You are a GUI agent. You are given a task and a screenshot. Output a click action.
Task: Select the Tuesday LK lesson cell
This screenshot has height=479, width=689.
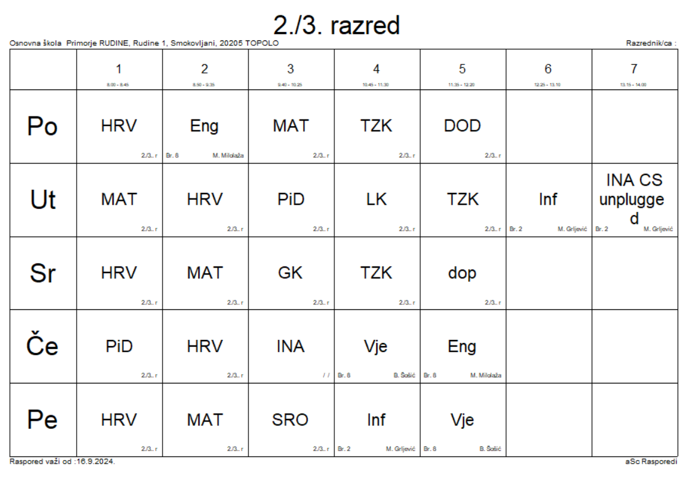(x=377, y=200)
